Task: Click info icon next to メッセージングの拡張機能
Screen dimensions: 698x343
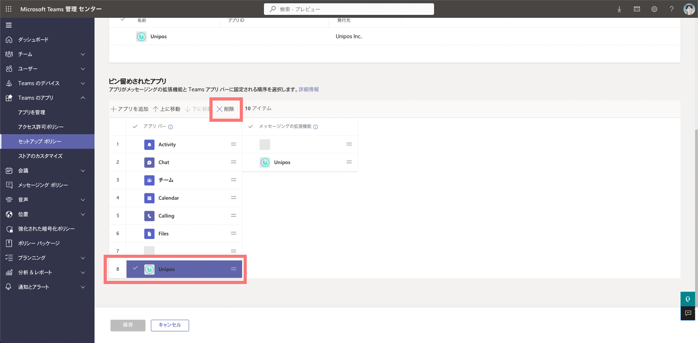Action: point(315,127)
